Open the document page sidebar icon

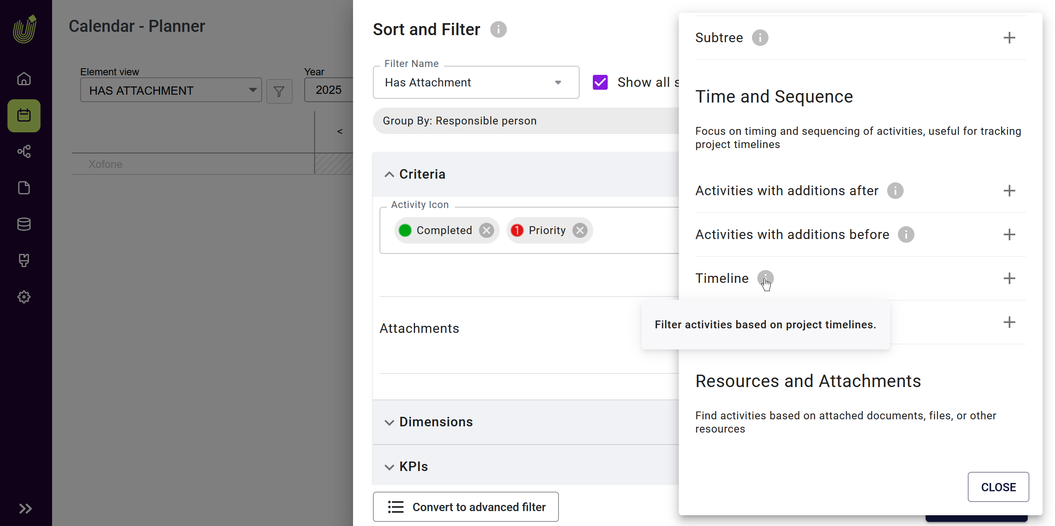point(24,188)
